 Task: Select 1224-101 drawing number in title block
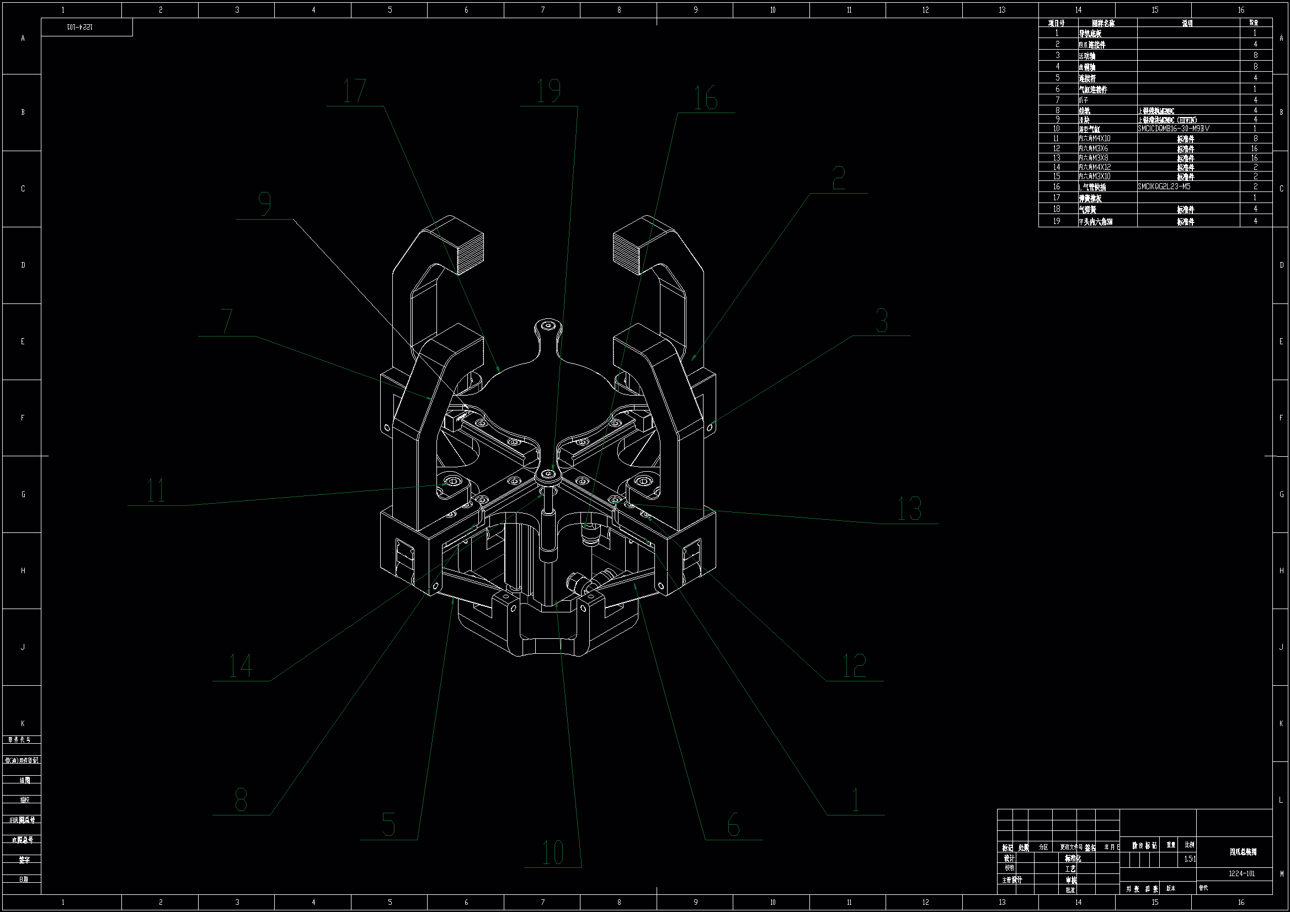tap(1241, 874)
